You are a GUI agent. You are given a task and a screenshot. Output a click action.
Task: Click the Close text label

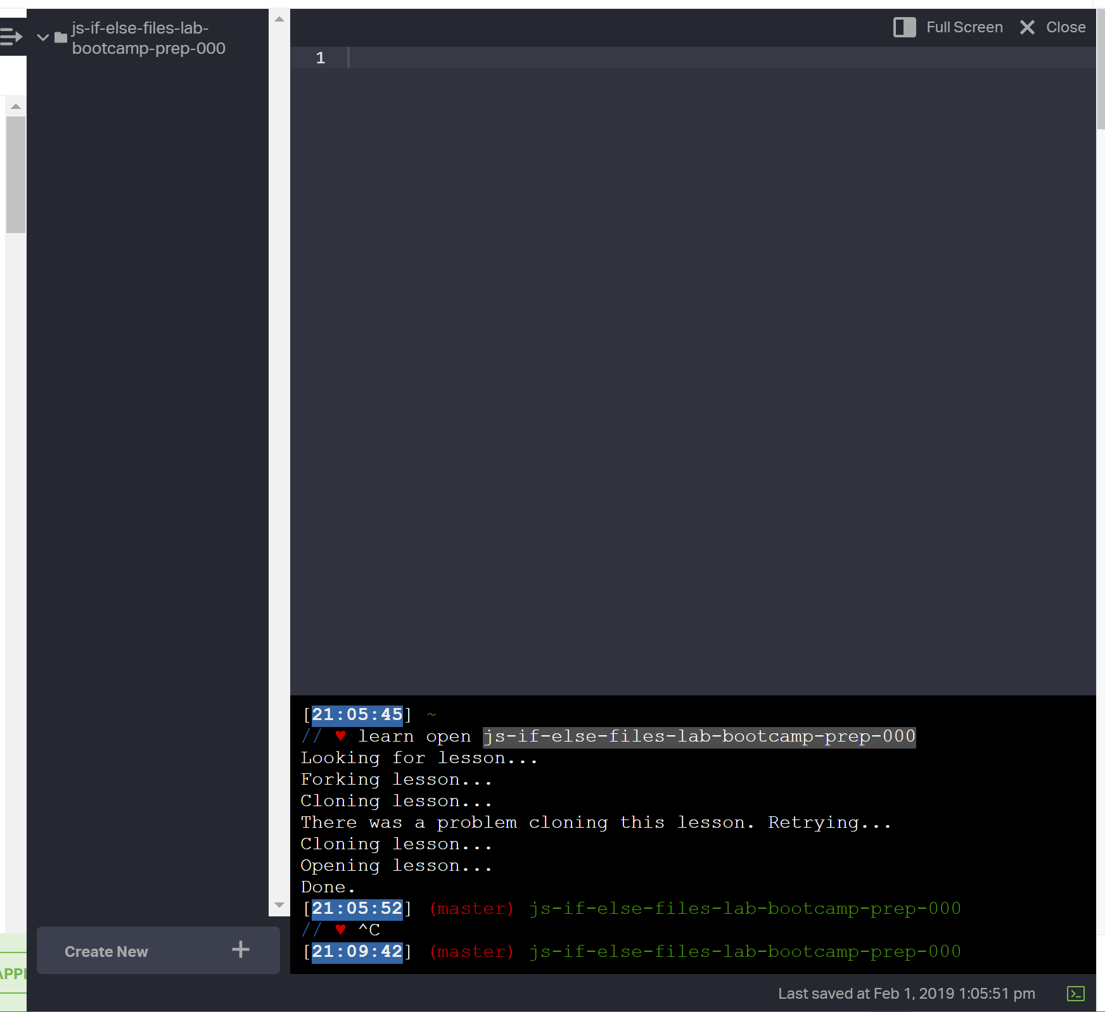pyautogui.click(x=1066, y=27)
